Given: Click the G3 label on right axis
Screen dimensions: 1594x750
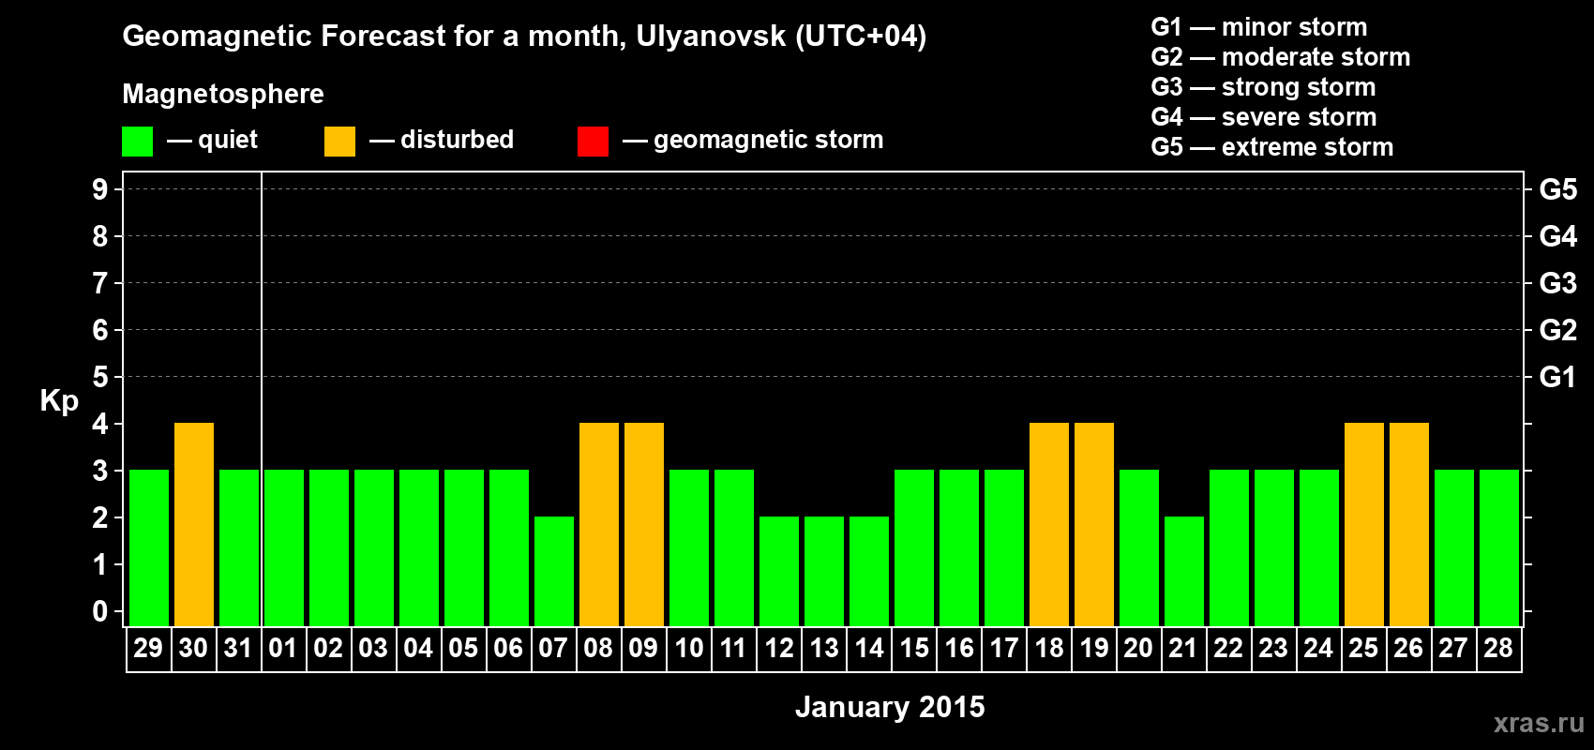Looking at the screenshot, I should tap(1558, 283).
